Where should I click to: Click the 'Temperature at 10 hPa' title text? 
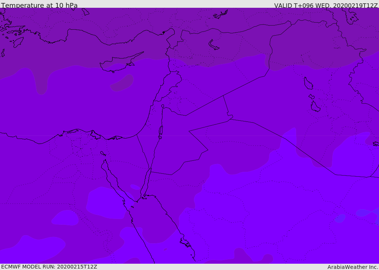(39, 5)
